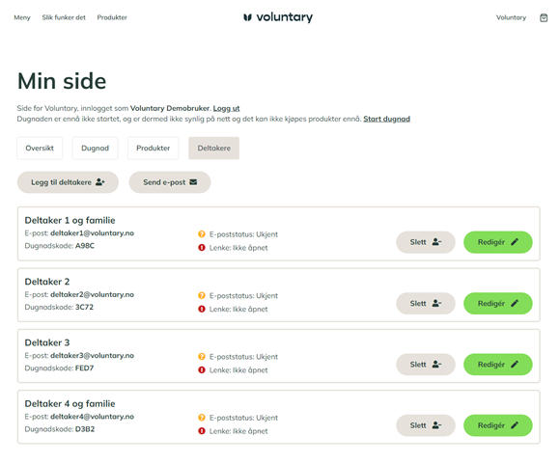Click the Logg ut link
Screen dimensions: 560x463
[x=227, y=108]
